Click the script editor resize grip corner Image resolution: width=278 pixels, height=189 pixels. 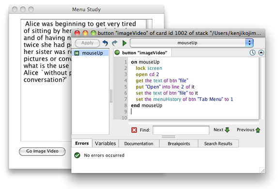[263, 170]
